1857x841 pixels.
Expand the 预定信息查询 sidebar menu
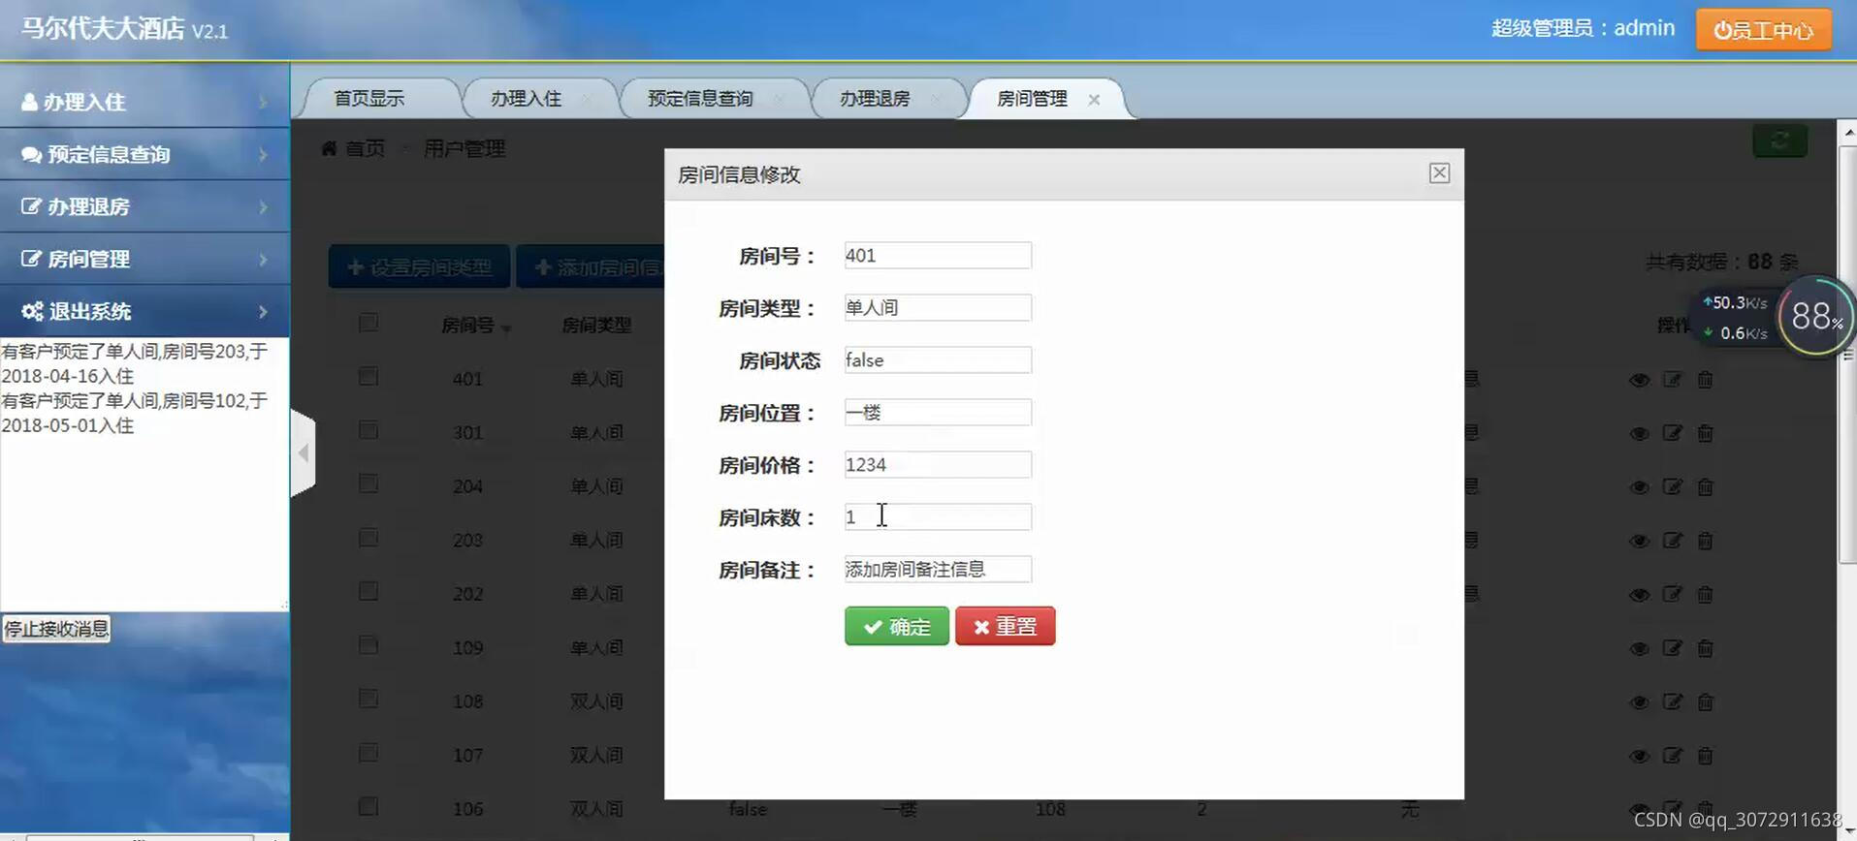tap(144, 154)
